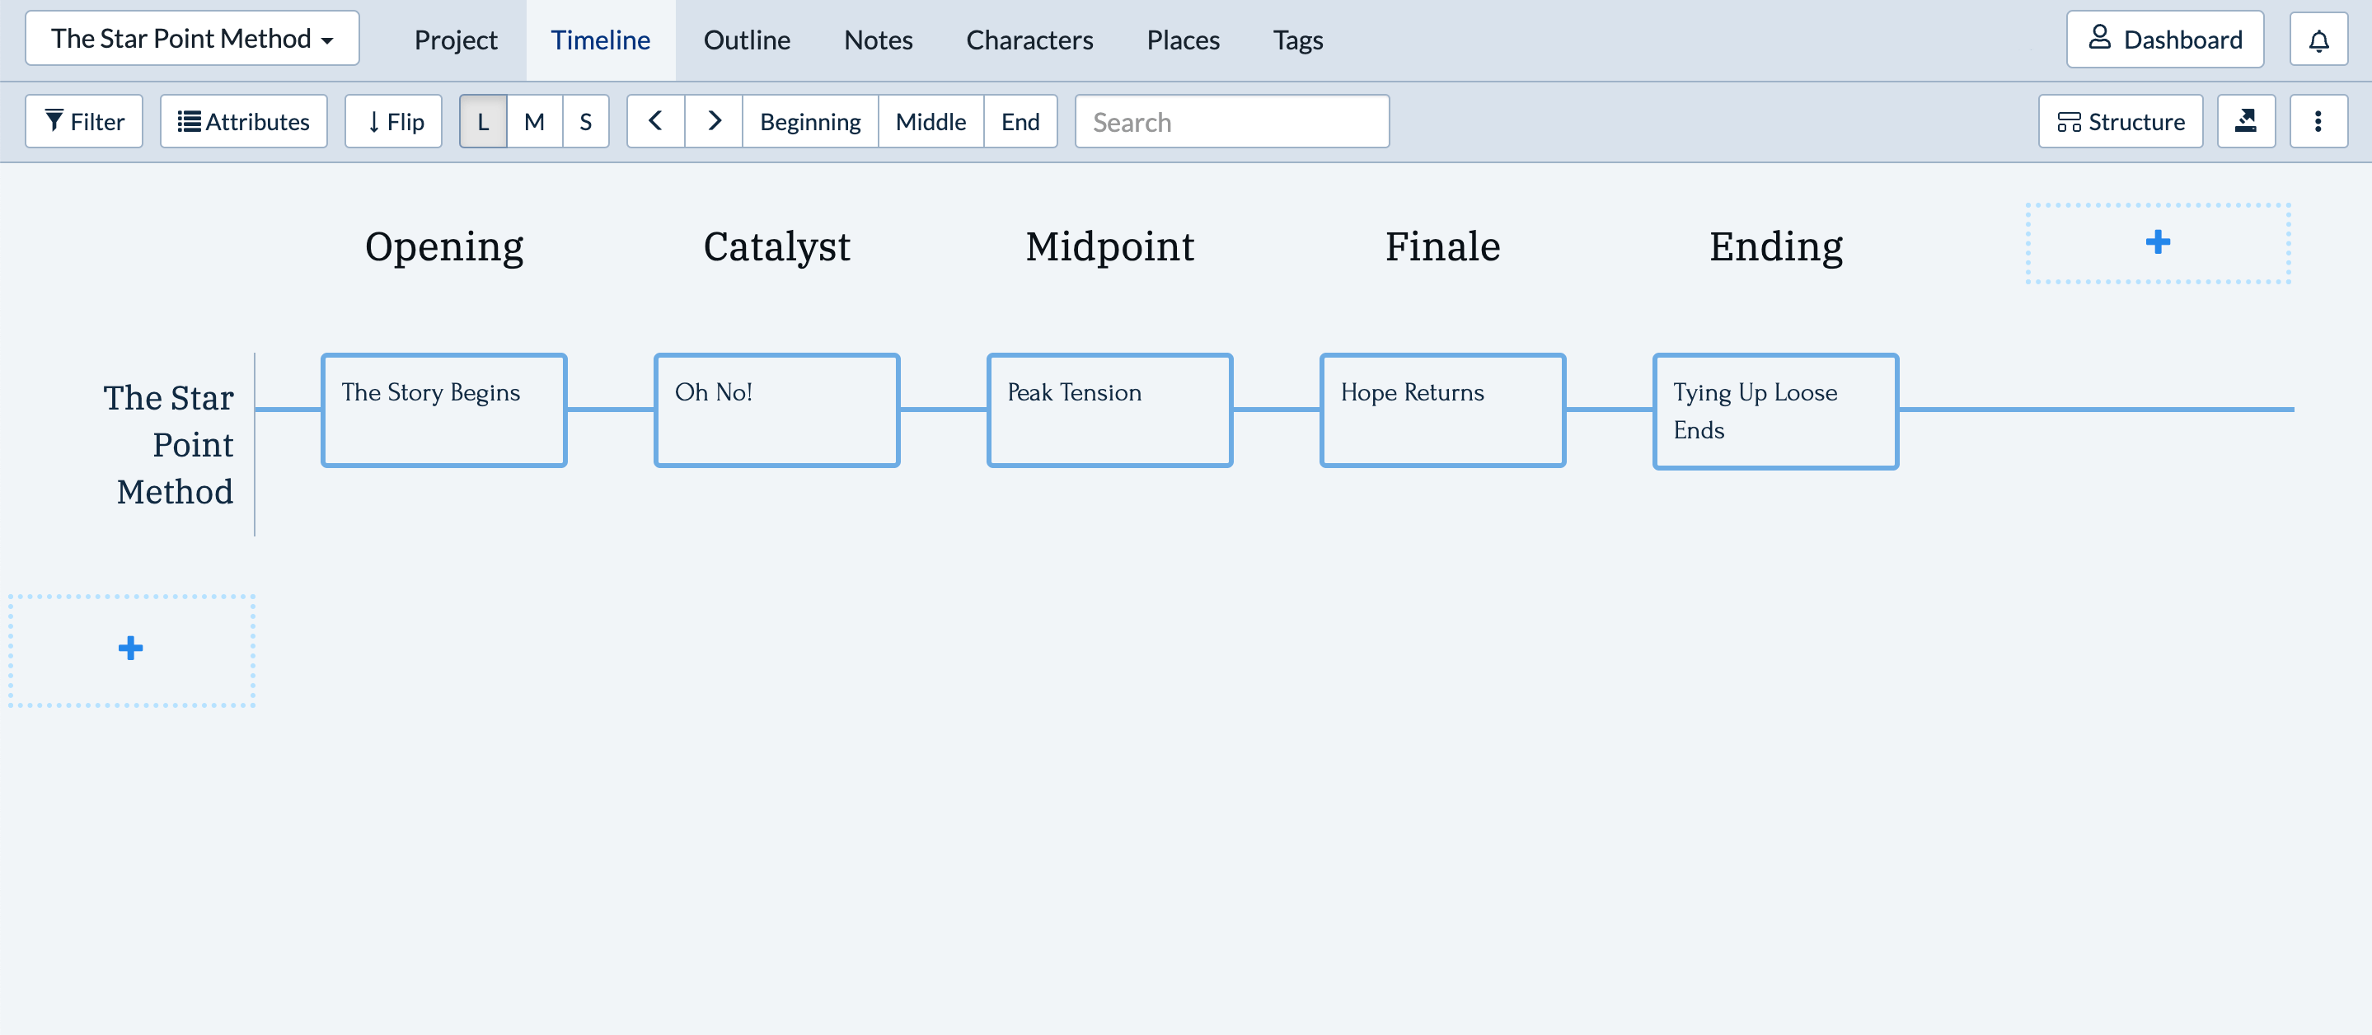Switch to Medium card size
This screenshot has width=2372, height=1035.
(x=534, y=122)
